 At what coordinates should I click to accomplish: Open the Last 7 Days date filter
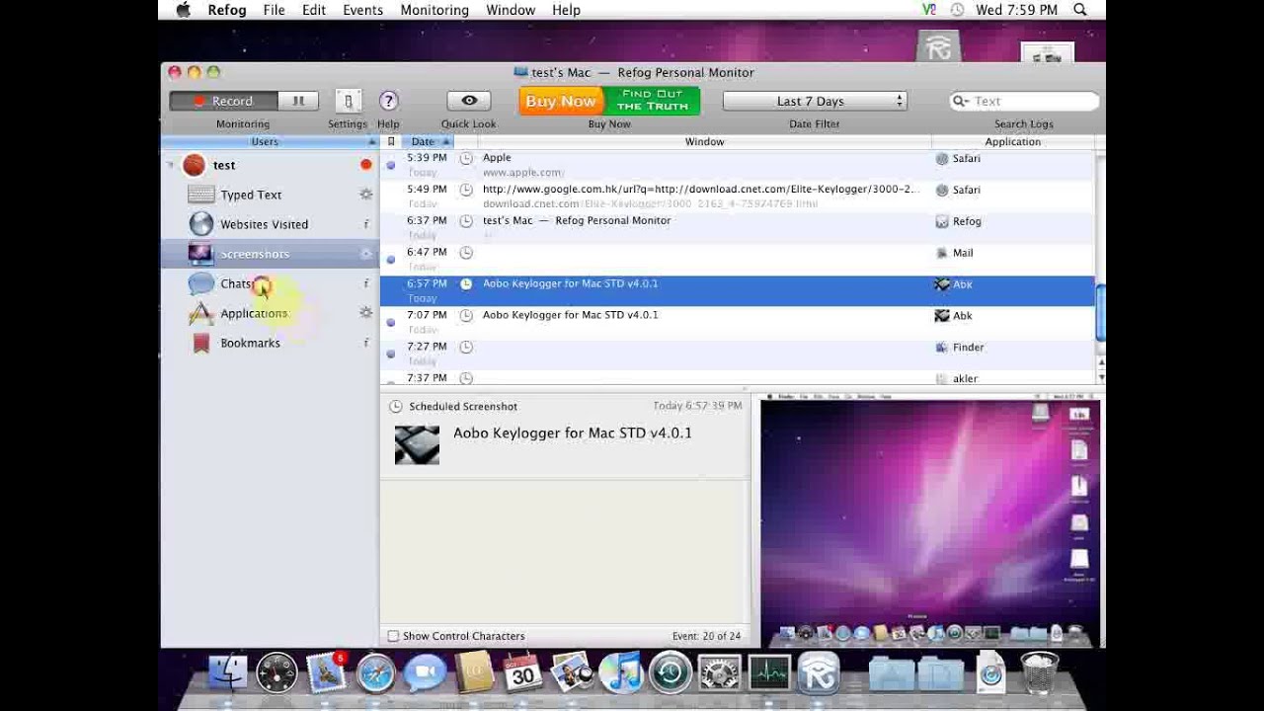[815, 101]
